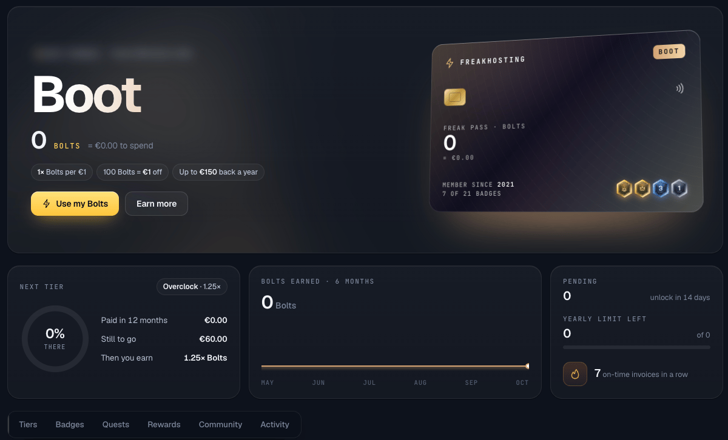Click the silver hexagon badge numbered 1
Viewport: 728px width, 440px height.
[x=679, y=188]
